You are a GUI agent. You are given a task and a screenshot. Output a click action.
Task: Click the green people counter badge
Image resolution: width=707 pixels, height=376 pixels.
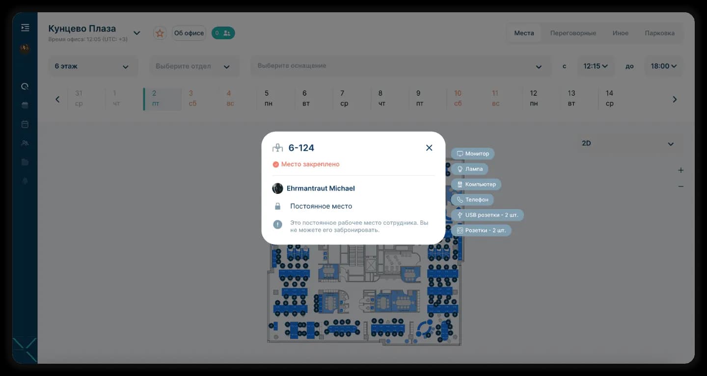(x=223, y=33)
